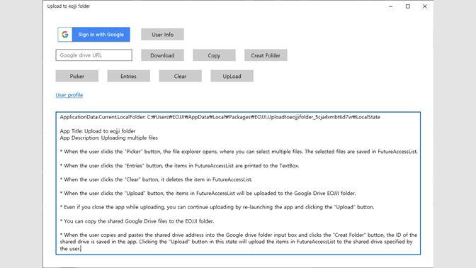Maximize the Upload to eojji folder window
Viewport: 476px width, 268px height.
(408, 6)
